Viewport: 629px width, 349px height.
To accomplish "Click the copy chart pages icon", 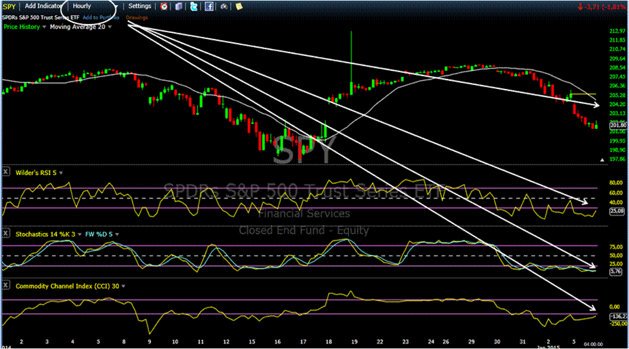I will pyautogui.click(x=178, y=6).
